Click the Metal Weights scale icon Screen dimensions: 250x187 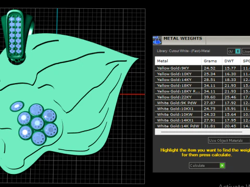tap(157, 41)
